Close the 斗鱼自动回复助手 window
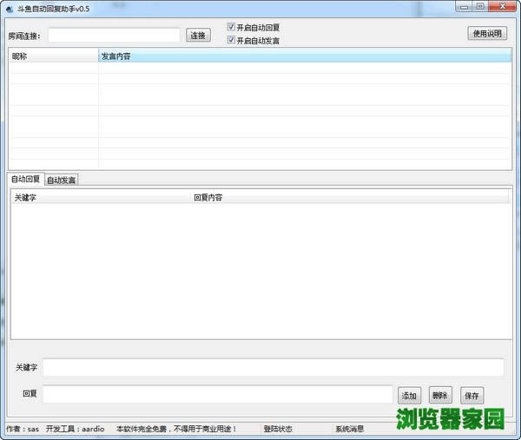 (x=503, y=7)
